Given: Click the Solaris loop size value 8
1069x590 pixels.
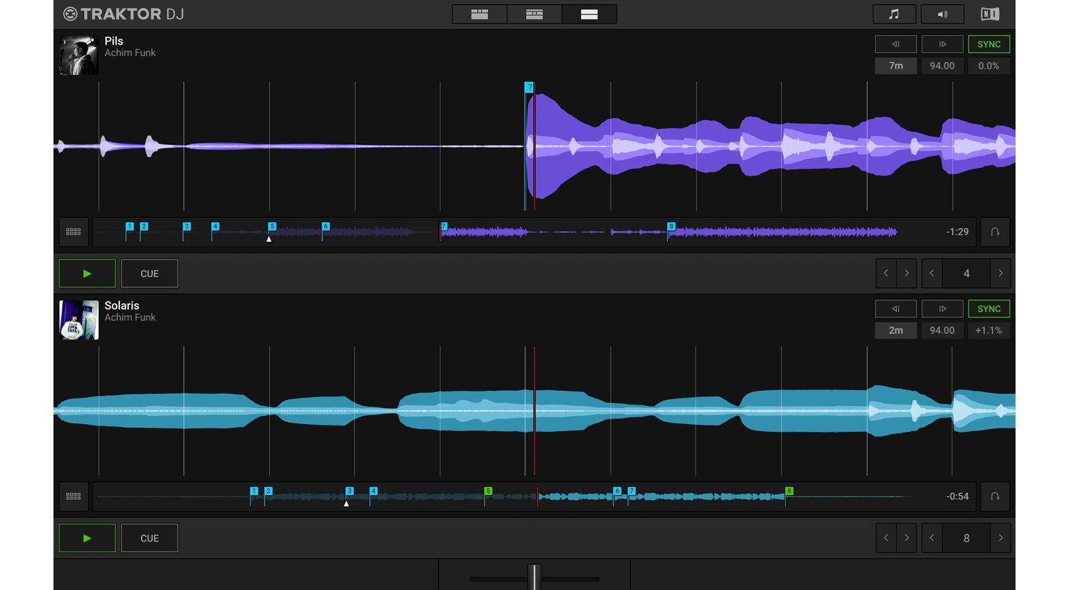Looking at the screenshot, I should [966, 538].
